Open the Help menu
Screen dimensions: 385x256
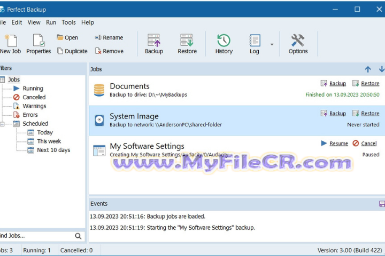(x=88, y=22)
